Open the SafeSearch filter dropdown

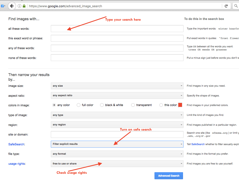[117, 144]
